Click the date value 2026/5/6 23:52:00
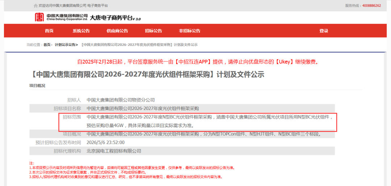This screenshot has width=391, height=186. click(x=105, y=143)
